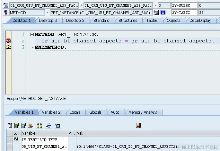
Task: Click the icon with two downward arrows over boxes
Action: point(40,125)
